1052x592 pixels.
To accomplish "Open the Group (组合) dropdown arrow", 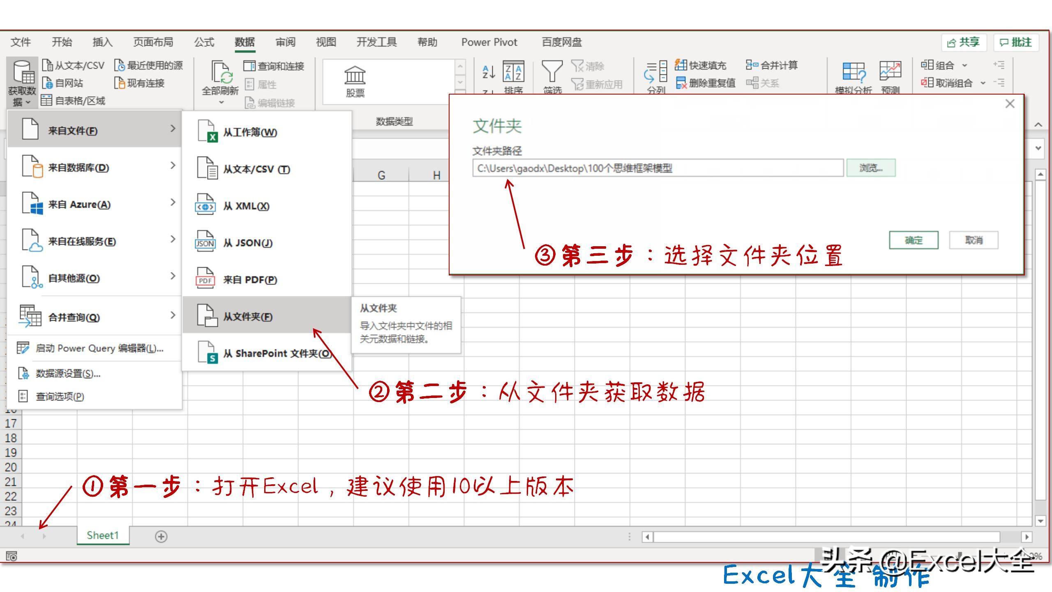I will tap(964, 65).
